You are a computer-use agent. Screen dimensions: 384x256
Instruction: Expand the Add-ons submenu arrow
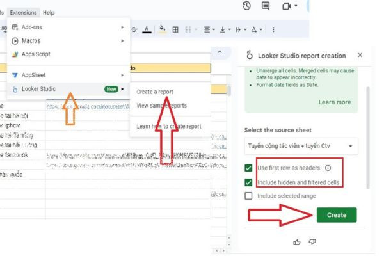122,27
